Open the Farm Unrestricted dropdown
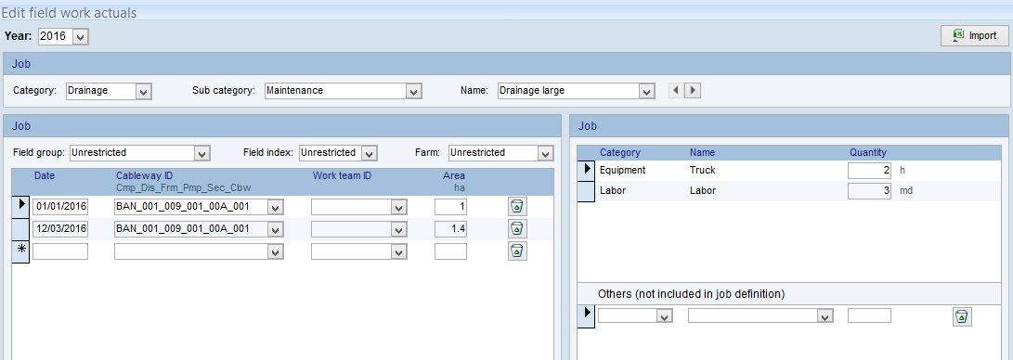Screen dimensions: 1013x360 (546, 153)
